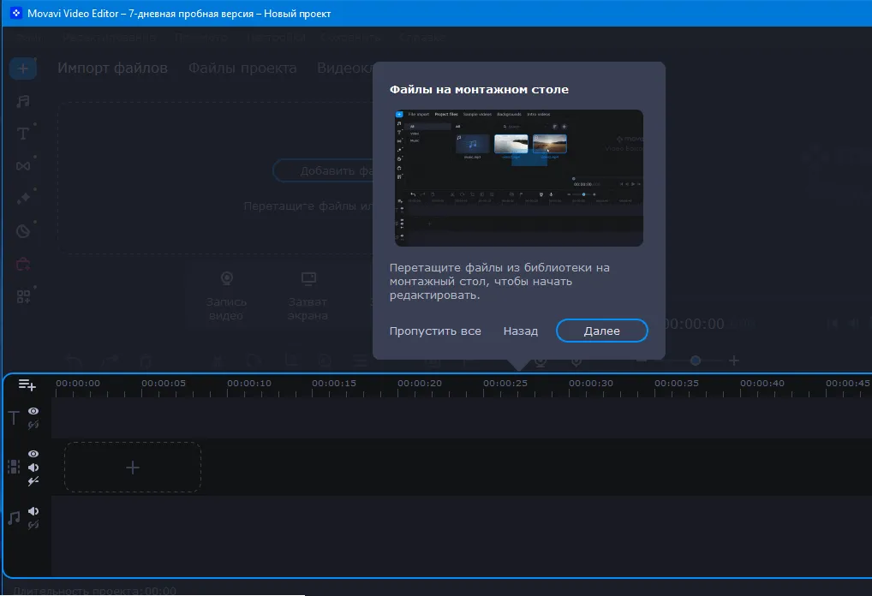Open the Transitions panel
This screenshot has width=872, height=596.
(x=23, y=165)
